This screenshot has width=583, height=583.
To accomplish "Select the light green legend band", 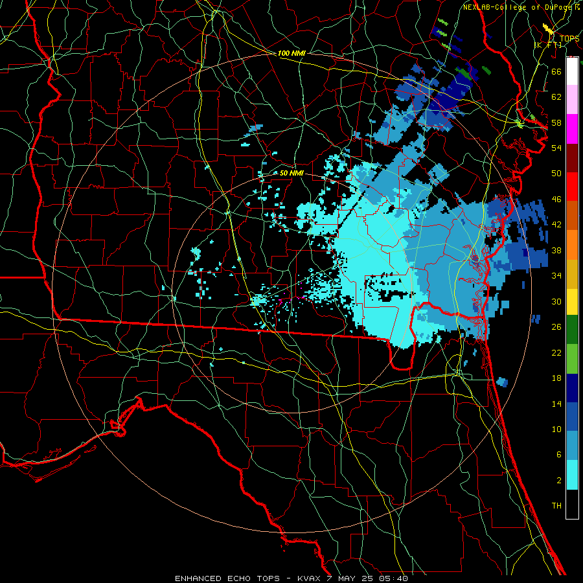I will click(572, 359).
